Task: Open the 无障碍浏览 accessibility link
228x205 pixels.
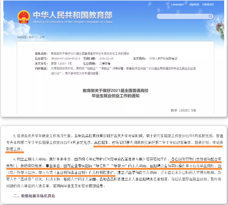Action: 208,4
